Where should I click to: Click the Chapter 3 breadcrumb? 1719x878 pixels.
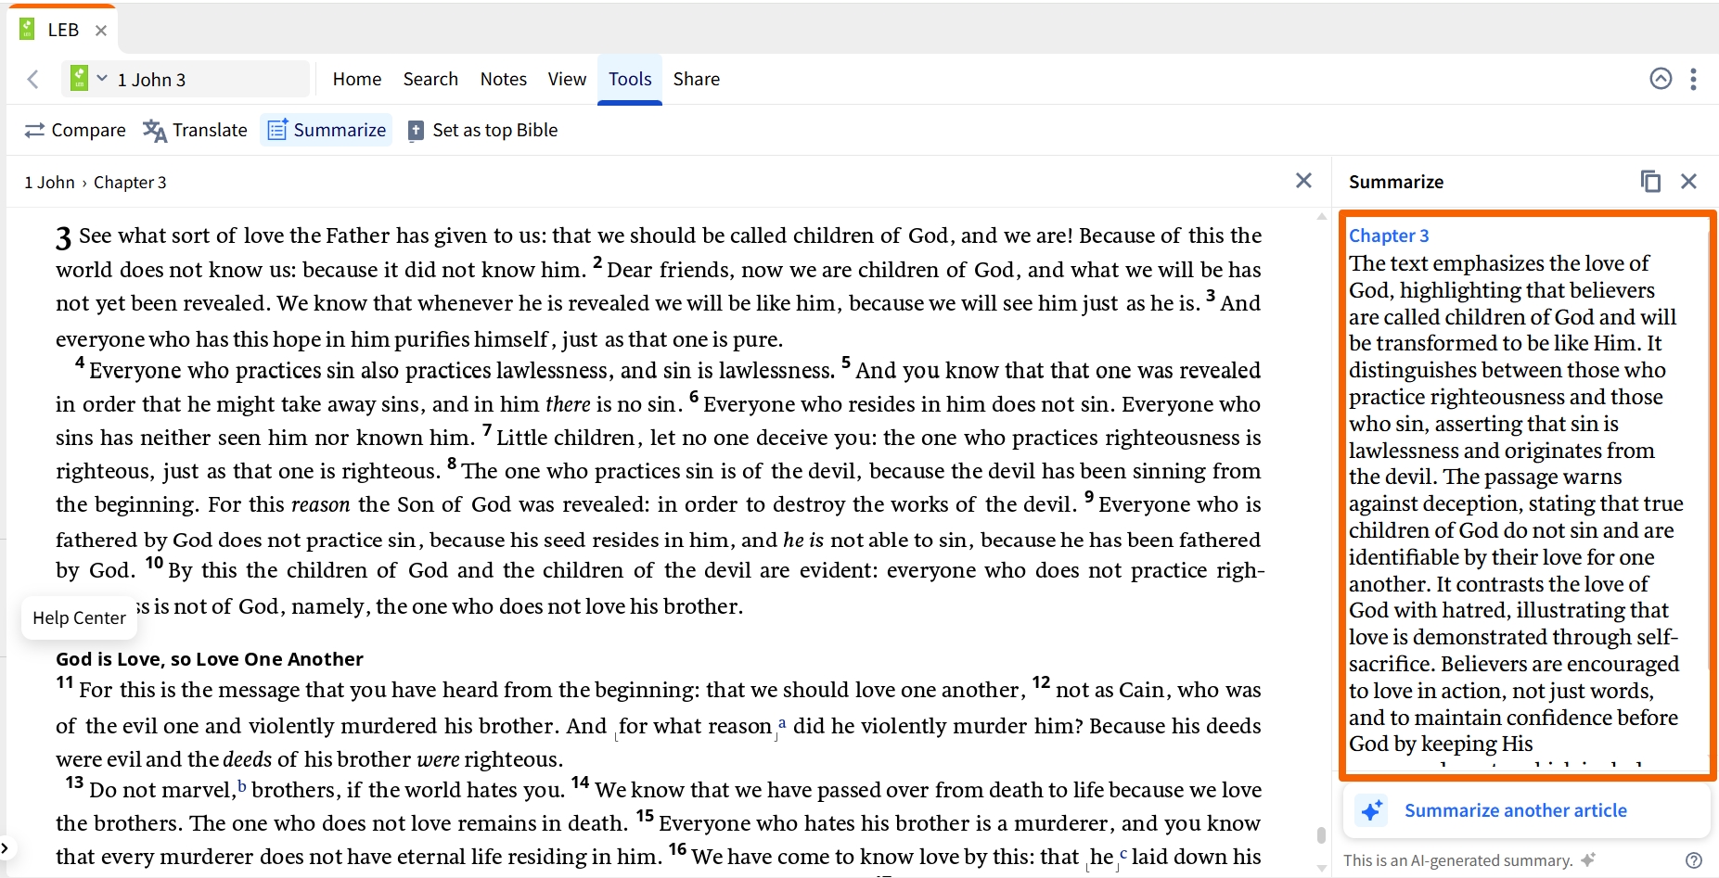[130, 183]
